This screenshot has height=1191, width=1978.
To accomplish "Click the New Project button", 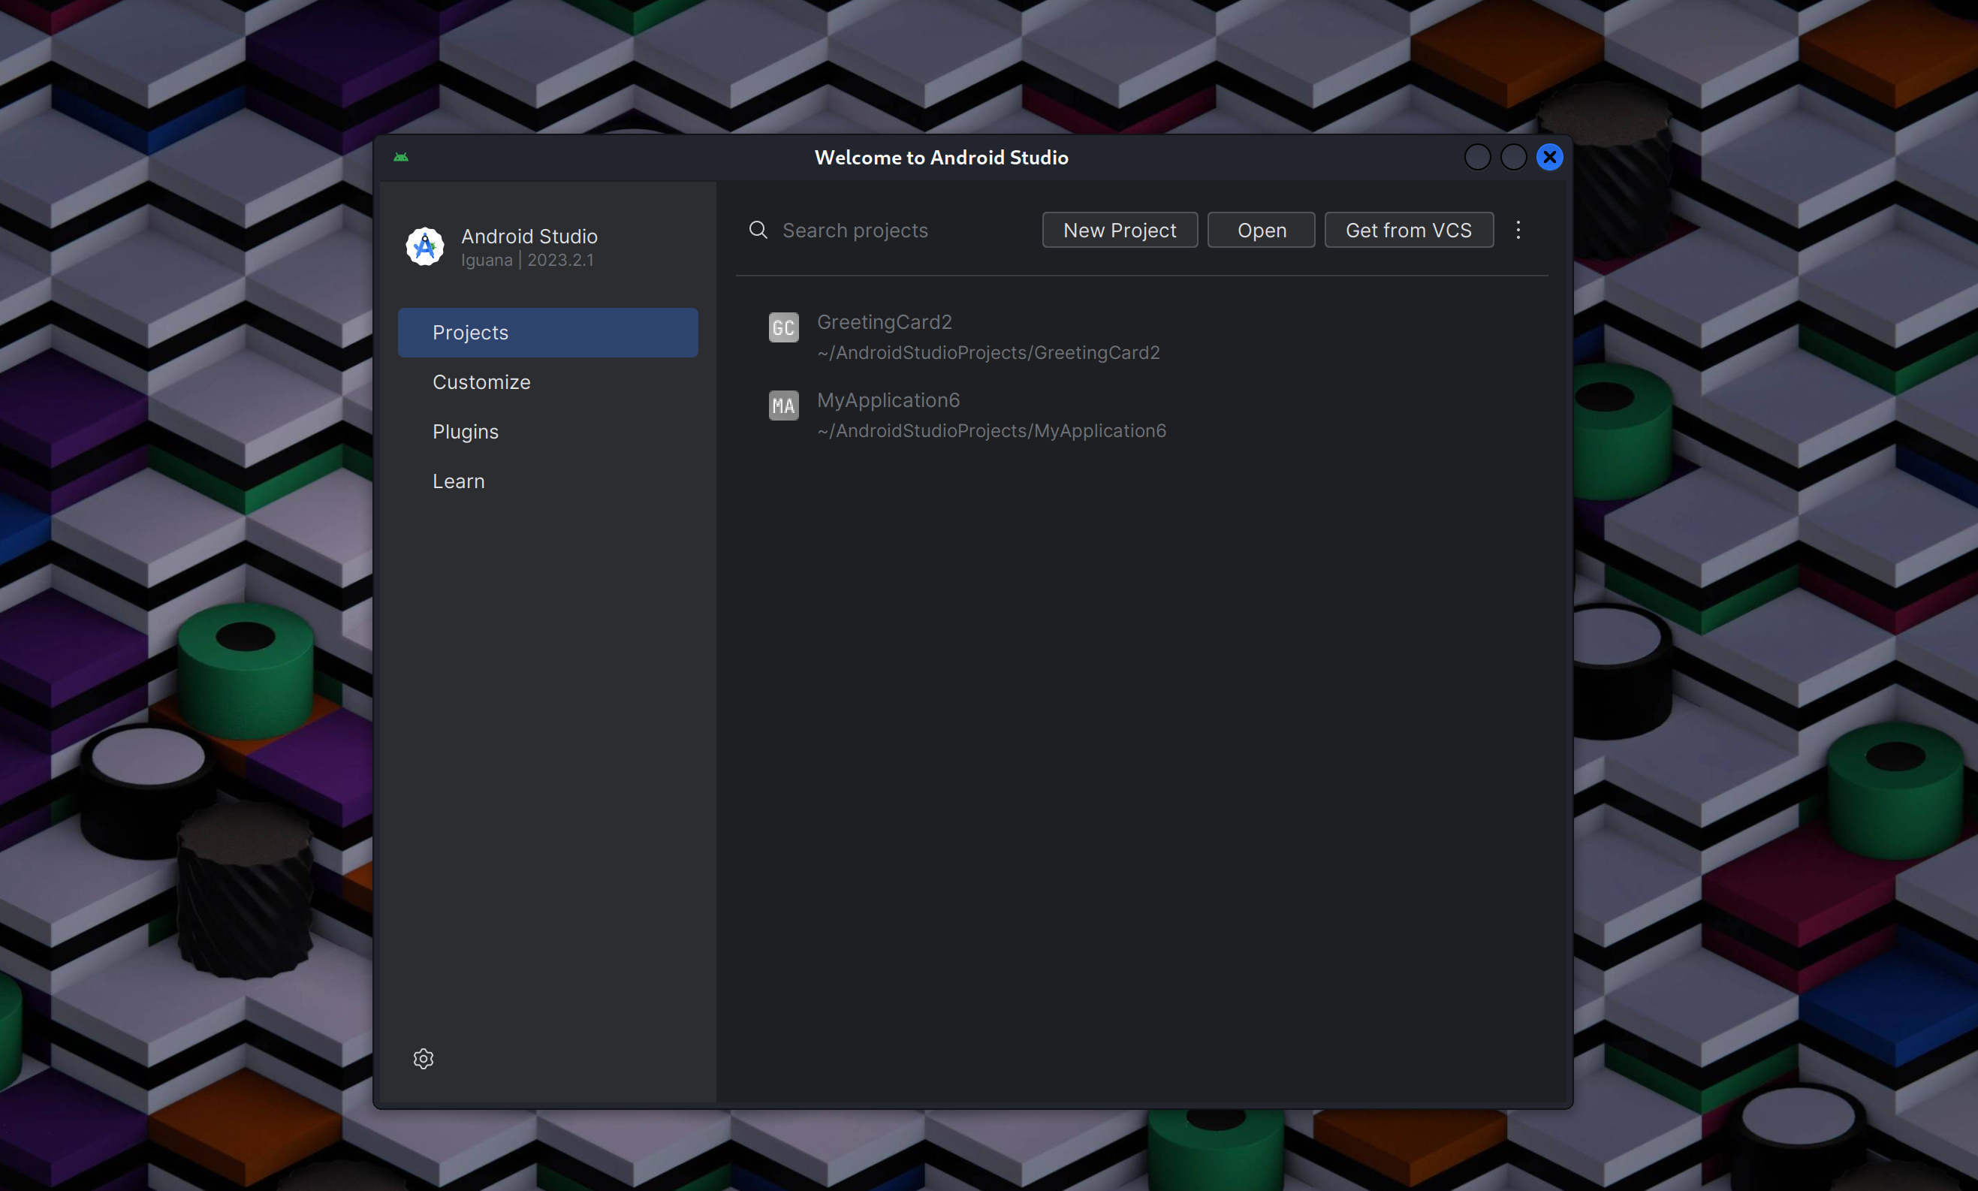I will click(1120, 231).
